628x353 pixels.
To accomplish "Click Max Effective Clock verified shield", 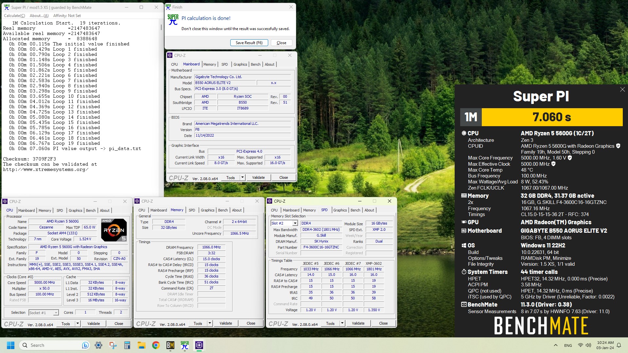I will click(553, 164).
